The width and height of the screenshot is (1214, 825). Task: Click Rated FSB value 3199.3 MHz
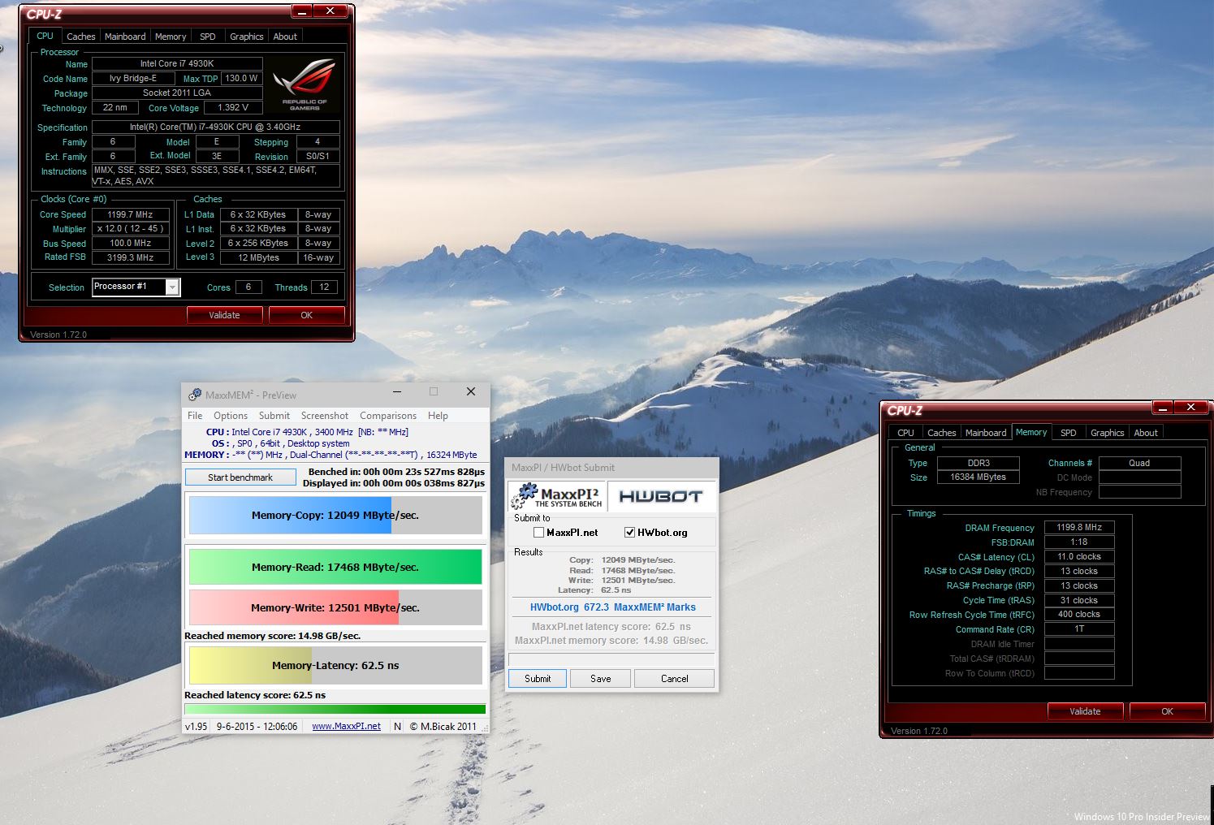coord(130,257)
